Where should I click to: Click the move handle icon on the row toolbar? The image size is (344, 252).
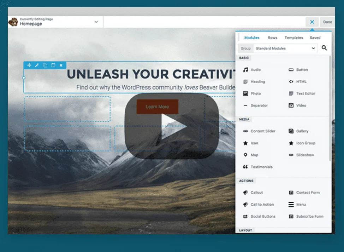point(29,65)
